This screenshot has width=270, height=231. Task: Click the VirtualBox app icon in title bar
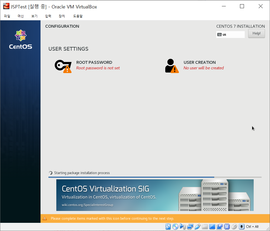[6, 6]
